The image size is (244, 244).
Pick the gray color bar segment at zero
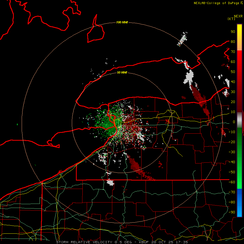[239, 120]
